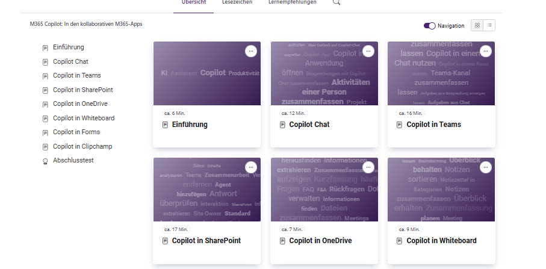
Task: Open the Copilot in Whiteboard word-cloud thumbnail
Action: pyautogui.click(x=441, y=190)
